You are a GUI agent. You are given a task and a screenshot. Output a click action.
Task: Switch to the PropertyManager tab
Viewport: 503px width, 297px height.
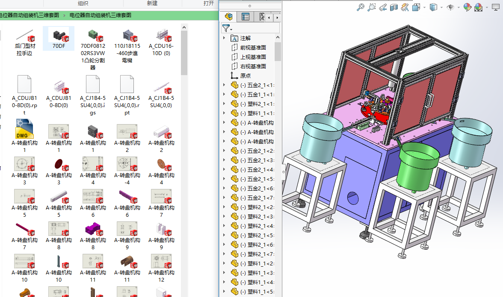[x=246, y=17]
